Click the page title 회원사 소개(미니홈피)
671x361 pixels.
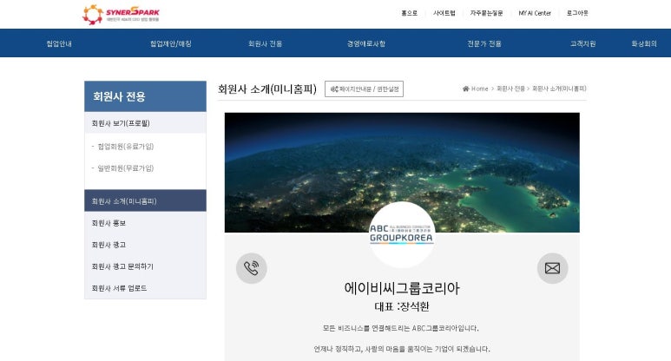coord(267,89)
